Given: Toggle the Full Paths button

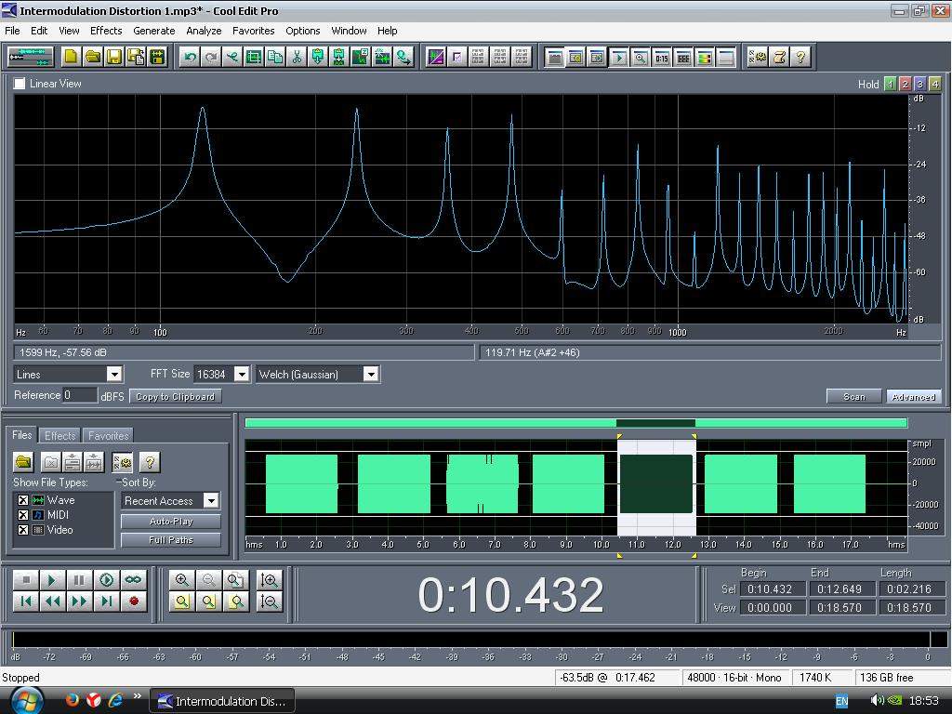Looking at the screenshot, I should pyautogui.click(x=171, y=540).
